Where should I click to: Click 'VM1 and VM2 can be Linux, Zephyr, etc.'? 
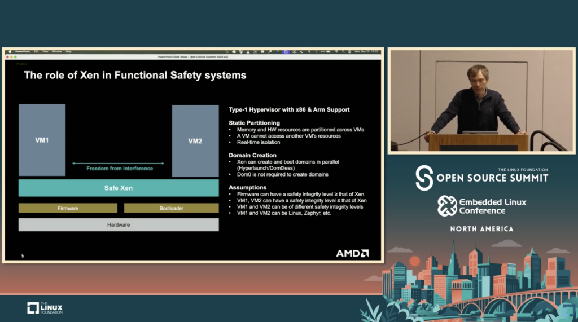284,213
